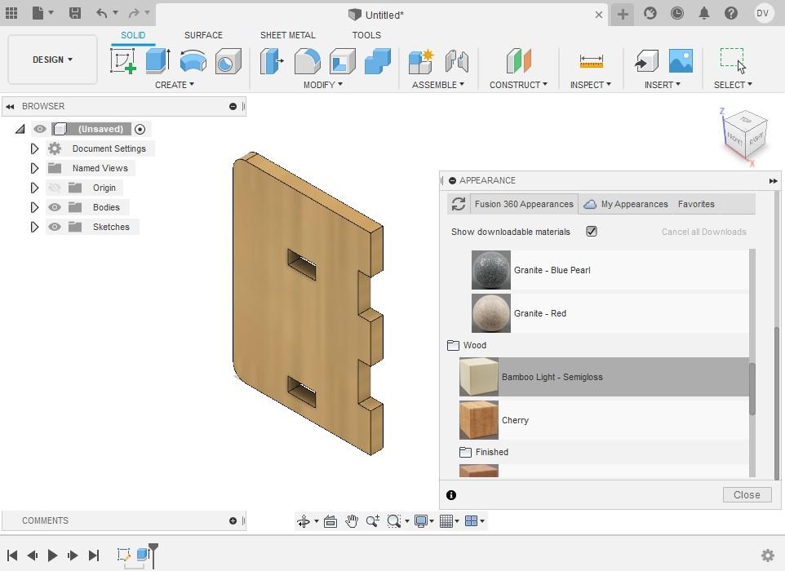Choose the Granite - Red appearance
The height and width of the screenshot is (571, 785).
[610, 313]
